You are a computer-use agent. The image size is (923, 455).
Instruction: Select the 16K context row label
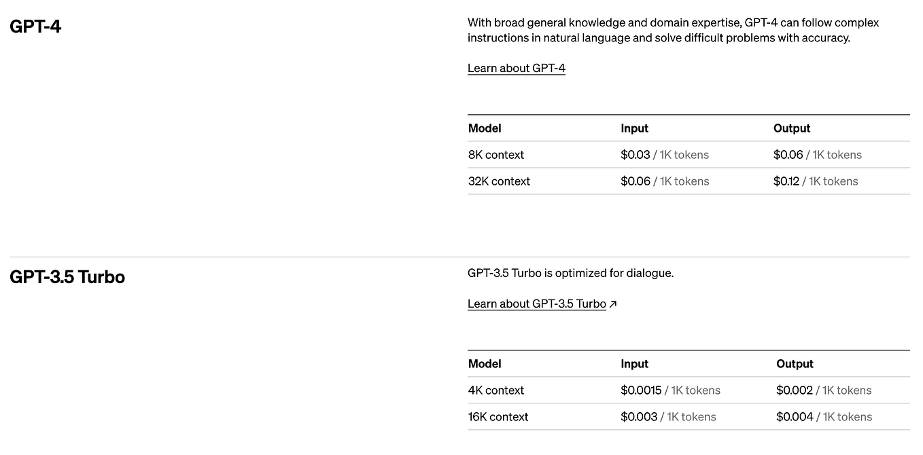498,417
